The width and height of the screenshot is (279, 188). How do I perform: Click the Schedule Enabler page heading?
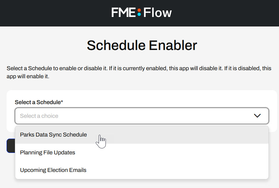(x=142, y=46)
